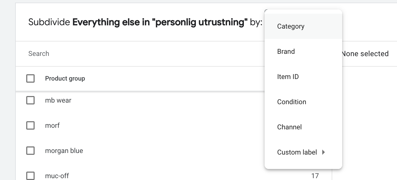The width and height of the screenshot is (397, 180).
Task: Focus the Search product groups field
Action: click(x=131, y=54)
